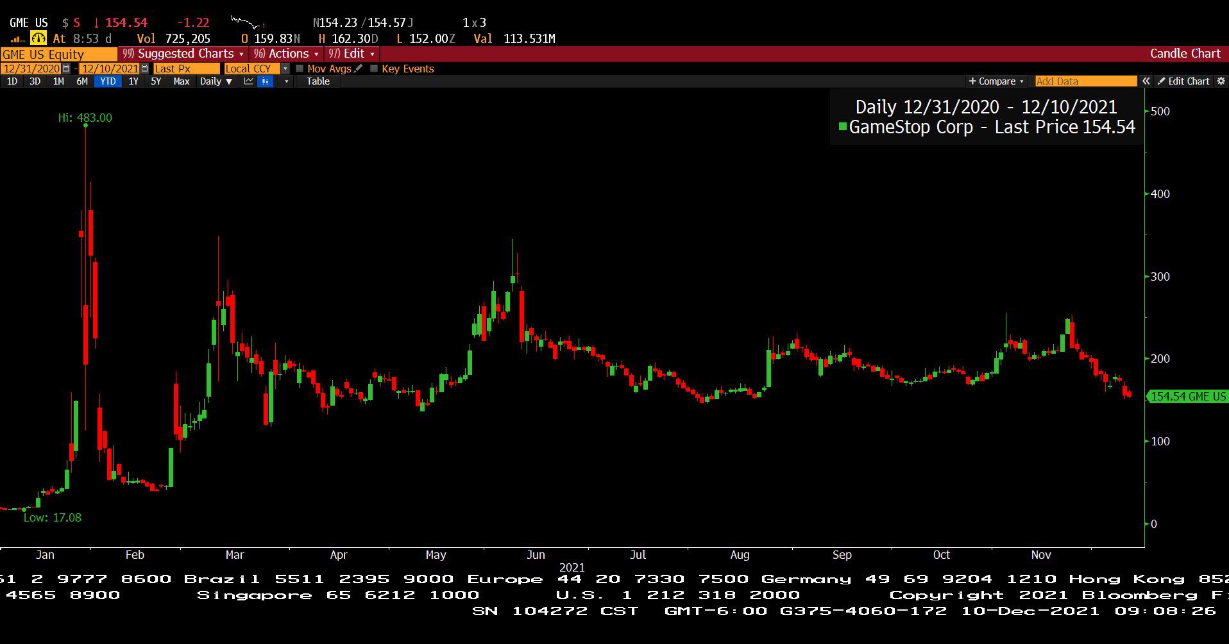The image size is (1229, 644).
Task: Select the Max range tab
Action: (182, 81)
